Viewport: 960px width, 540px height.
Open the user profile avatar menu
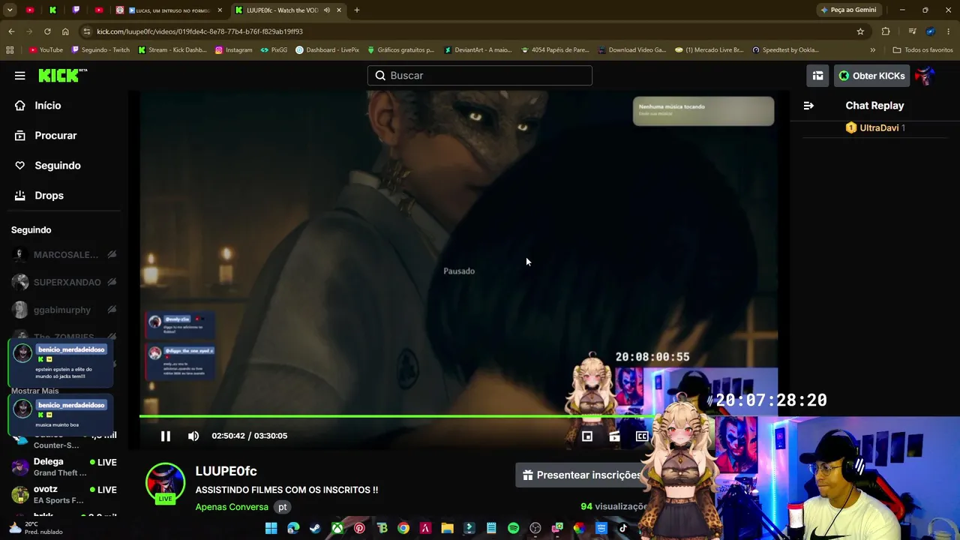coord(925,76)
